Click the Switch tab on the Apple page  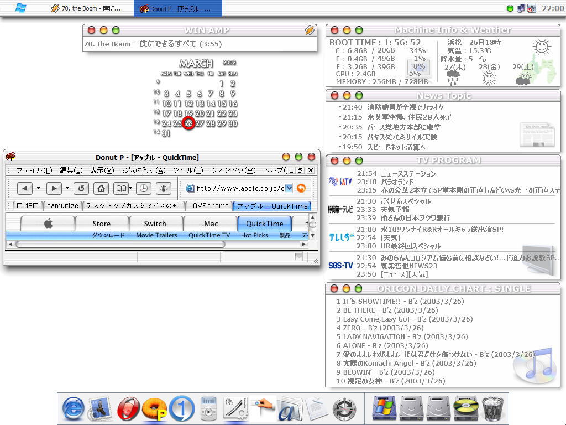(x=155, y=224)
